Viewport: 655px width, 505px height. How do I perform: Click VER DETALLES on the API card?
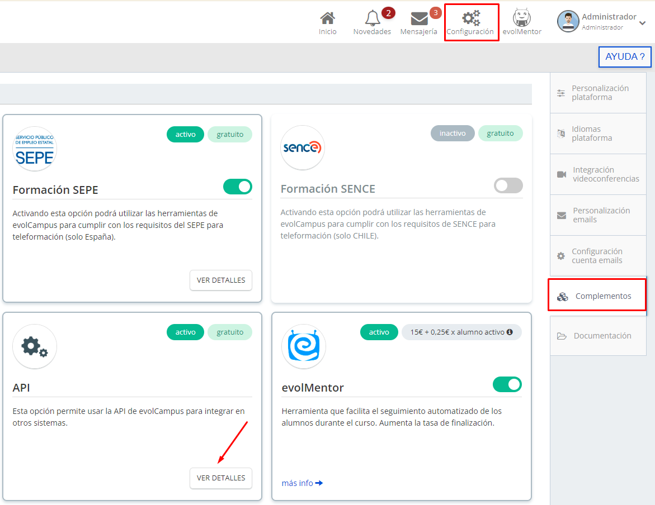[221, 478]
